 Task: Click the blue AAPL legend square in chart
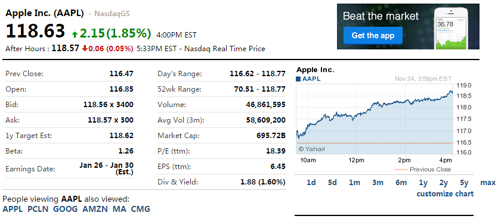pyautogui.click(x=298, y=79)
